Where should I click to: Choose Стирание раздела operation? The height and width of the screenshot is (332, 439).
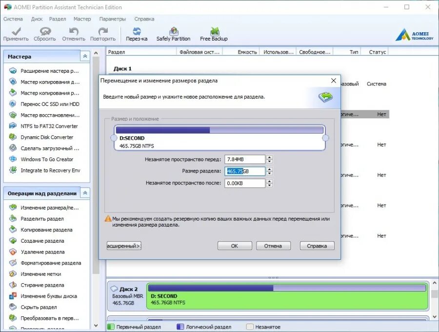pos(37,285)
